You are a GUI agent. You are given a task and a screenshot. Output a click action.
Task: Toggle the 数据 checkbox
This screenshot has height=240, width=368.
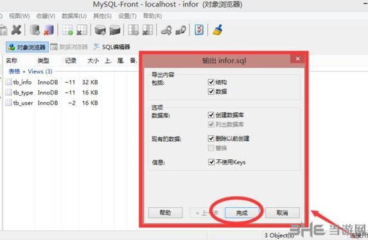click(x=211, y=91)
